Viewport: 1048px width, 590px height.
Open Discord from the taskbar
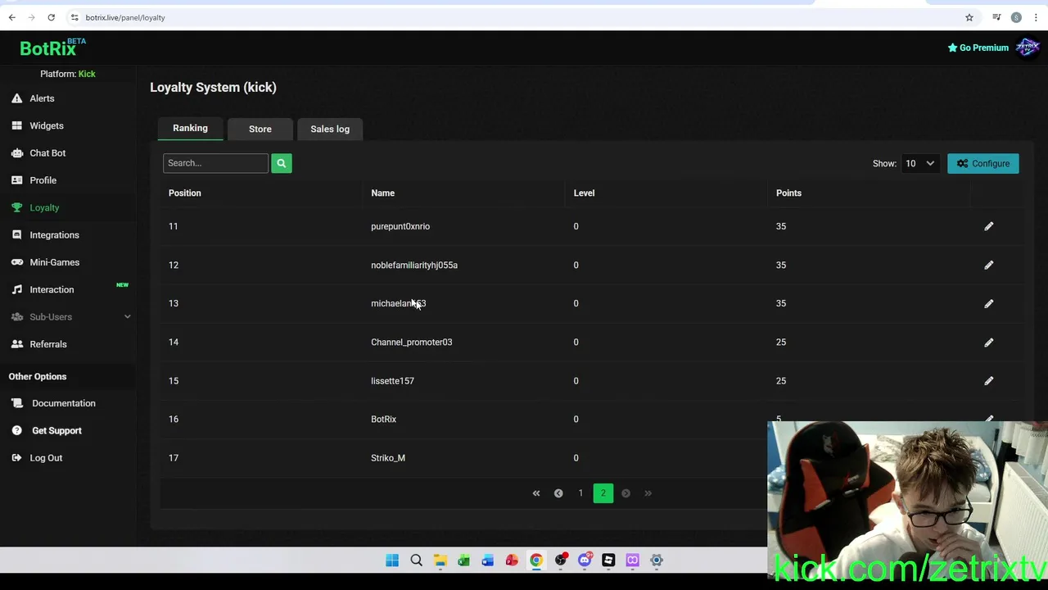click(x=585, y=560)
